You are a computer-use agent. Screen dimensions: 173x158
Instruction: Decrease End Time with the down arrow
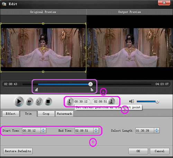click(x=96, y=132)
